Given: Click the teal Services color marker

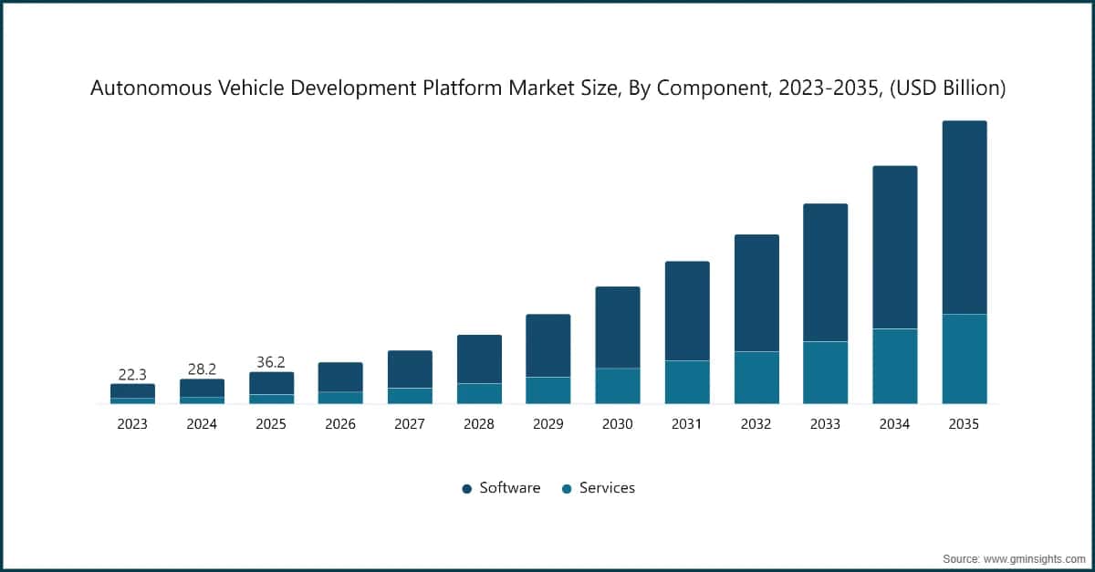Looking at the screenshot, I should (568, 488).
